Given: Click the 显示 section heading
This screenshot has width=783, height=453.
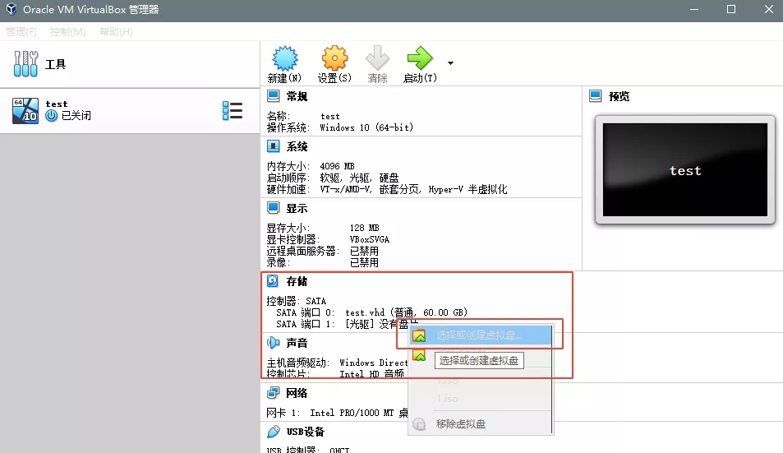Looking at the screenshot, I should (297, 208).
